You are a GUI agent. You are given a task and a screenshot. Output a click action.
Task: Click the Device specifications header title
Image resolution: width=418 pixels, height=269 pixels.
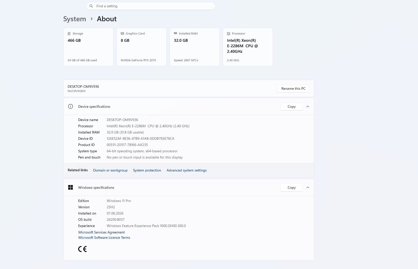[x=94, y=106]
